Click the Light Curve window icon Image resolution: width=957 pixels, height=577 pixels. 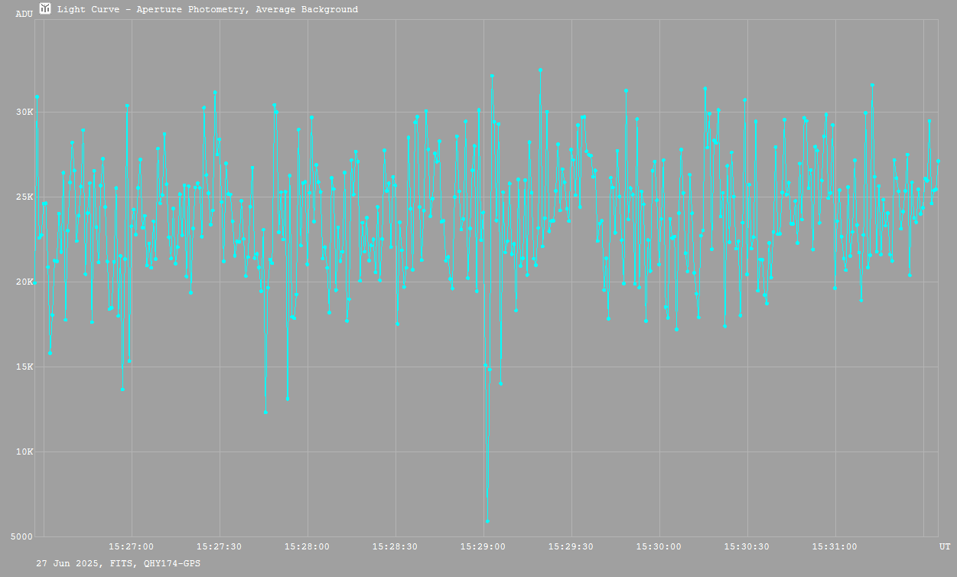click(x=45, y=9)
